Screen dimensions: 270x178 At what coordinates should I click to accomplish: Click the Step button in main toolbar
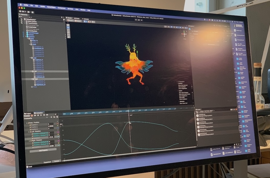coord(142,20)
